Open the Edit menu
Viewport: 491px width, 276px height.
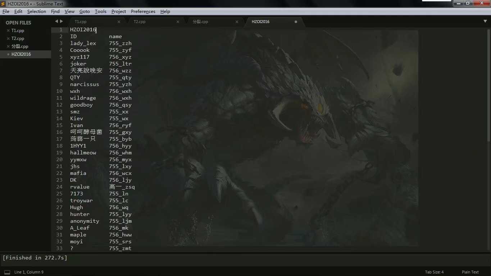pyautogui.click(x=18, y=12)
